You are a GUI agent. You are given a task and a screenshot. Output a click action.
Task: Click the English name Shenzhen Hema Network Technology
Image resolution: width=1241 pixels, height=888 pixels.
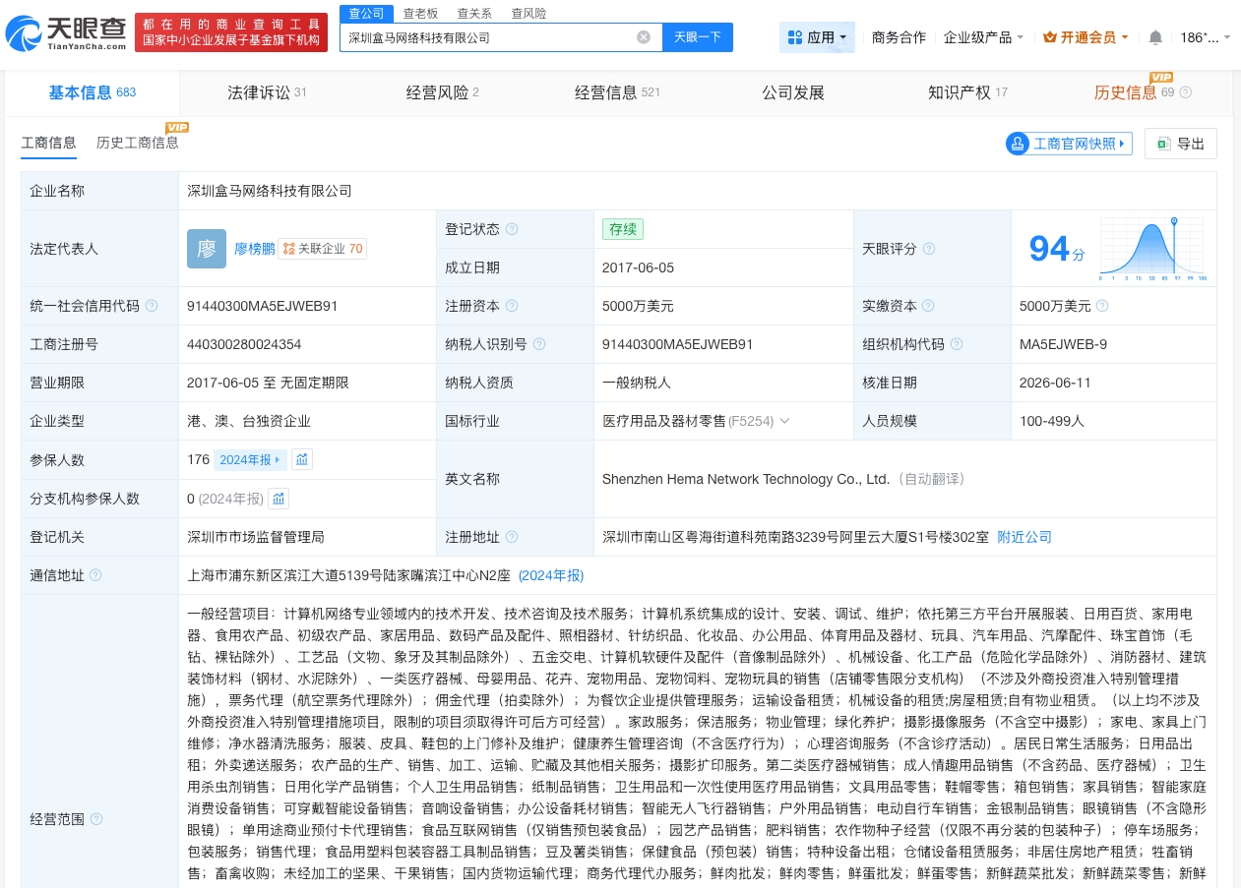tap(746, 479)
